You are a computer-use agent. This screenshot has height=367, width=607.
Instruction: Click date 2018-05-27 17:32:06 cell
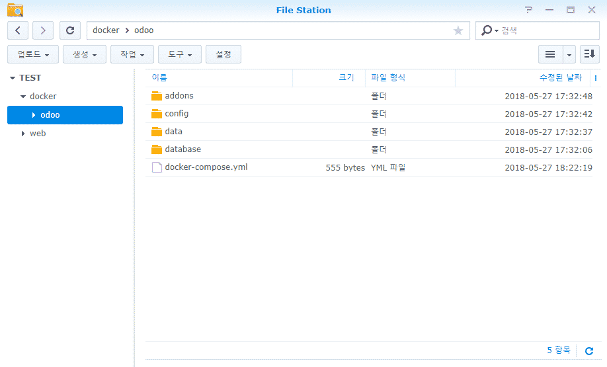pos(549,150)
